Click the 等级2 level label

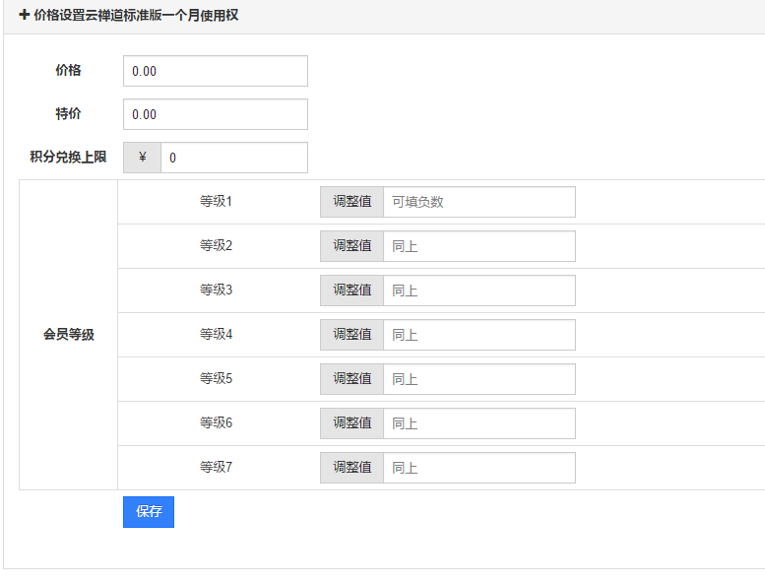216,246
